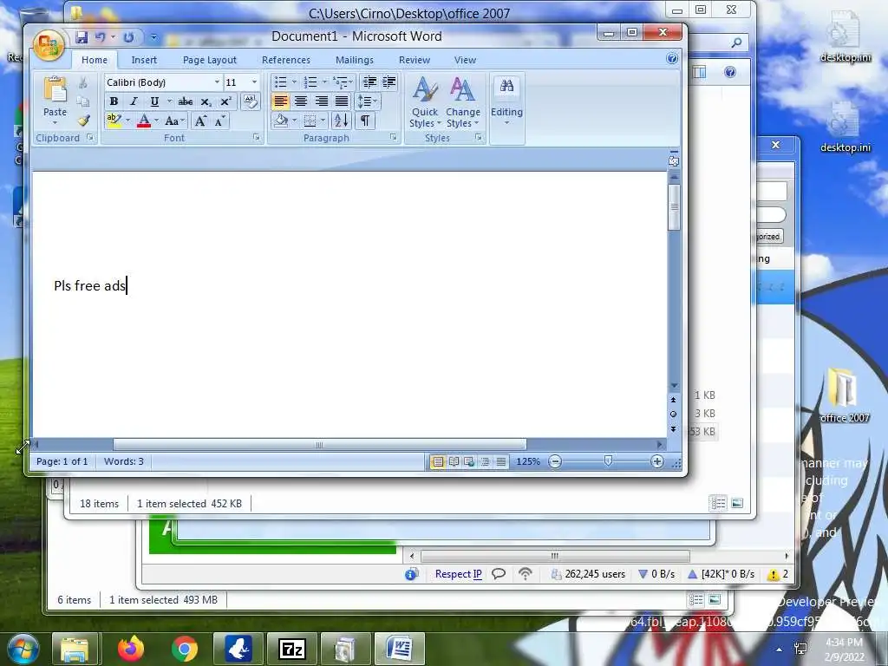Screen dimensions: 888x666
Task: Click Respect IP link in background window
Action: pos(458,574)
